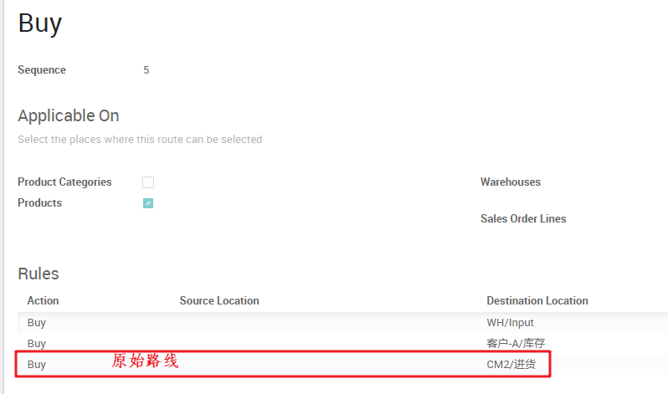Click the Buy route title
This screenshot has width=668, height=394.
click(39, 23)
